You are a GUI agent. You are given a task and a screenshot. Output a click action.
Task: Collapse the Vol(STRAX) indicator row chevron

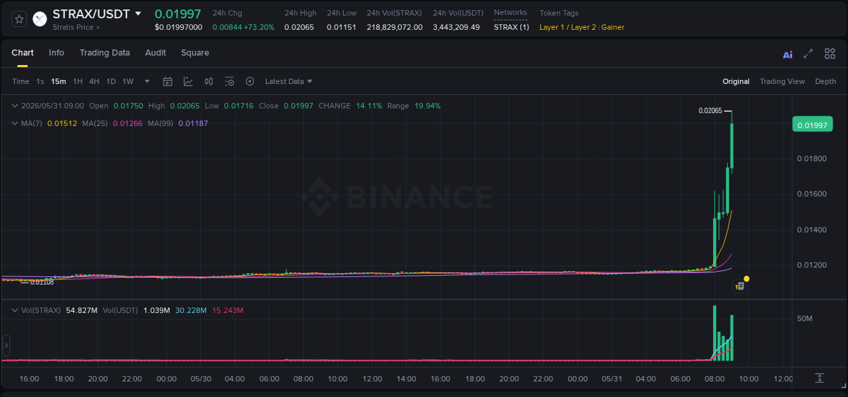click(15, 310)
